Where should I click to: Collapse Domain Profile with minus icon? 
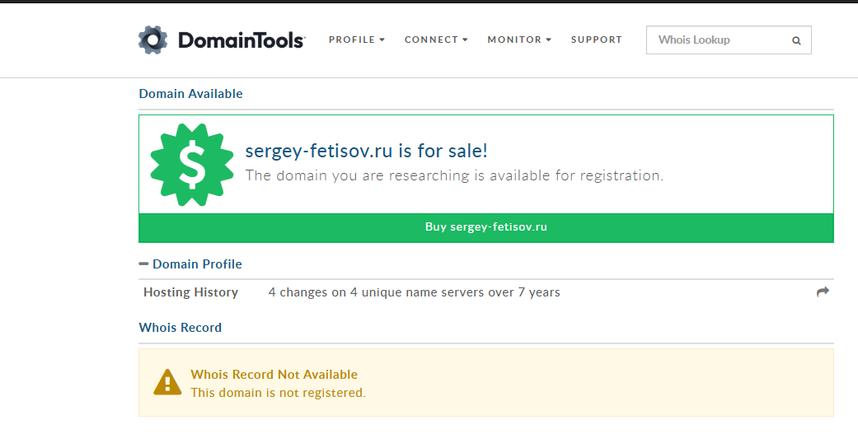[143, 264]
